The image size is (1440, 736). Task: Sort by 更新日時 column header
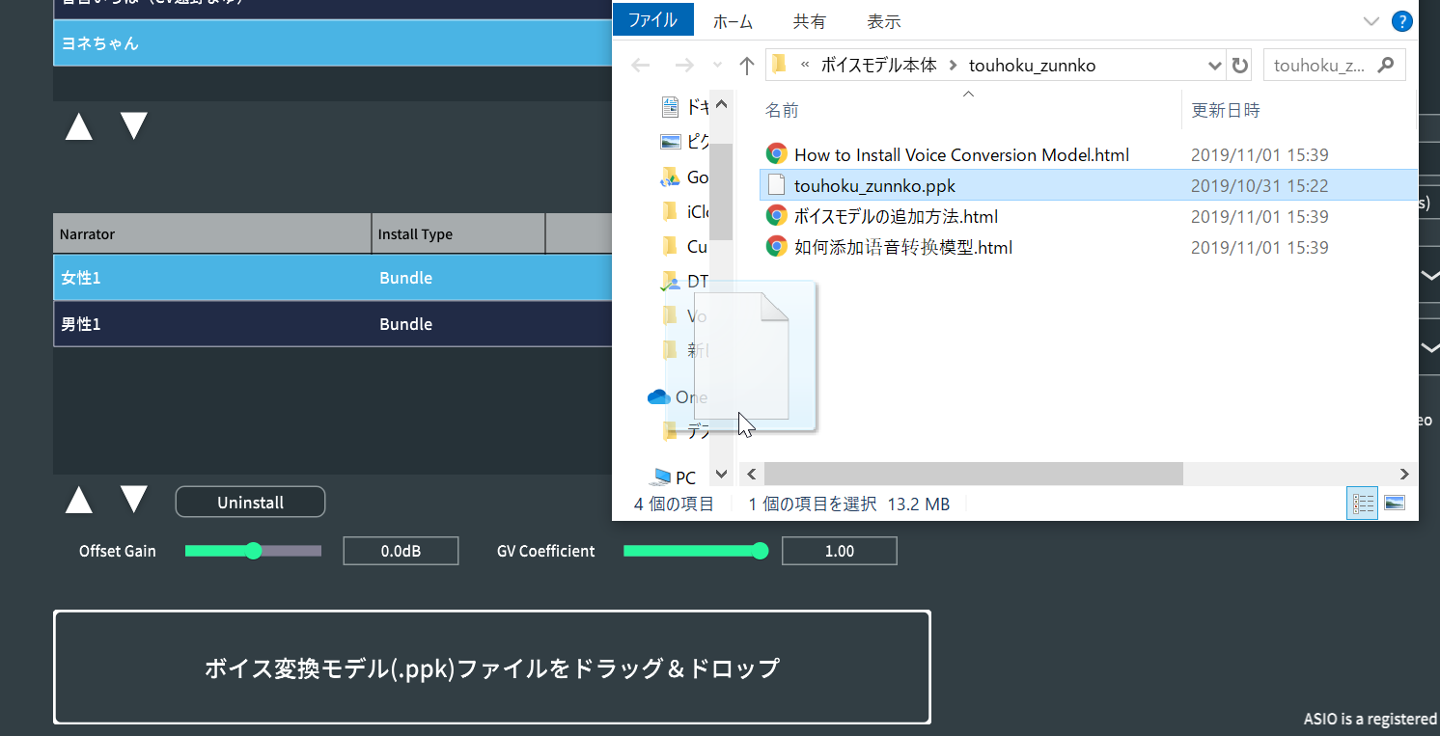(1226, 110)
